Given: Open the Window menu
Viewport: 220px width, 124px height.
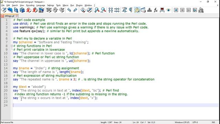Looking at the screenshot, I should pos(88,6).
